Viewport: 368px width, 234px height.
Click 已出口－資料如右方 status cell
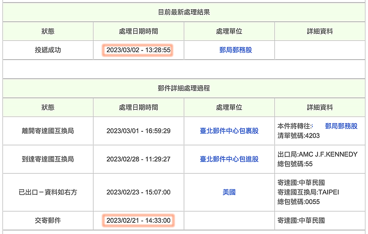48,192
